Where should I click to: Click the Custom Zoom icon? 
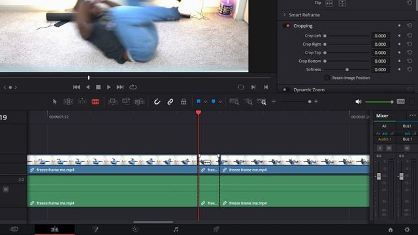click(261, 102)
